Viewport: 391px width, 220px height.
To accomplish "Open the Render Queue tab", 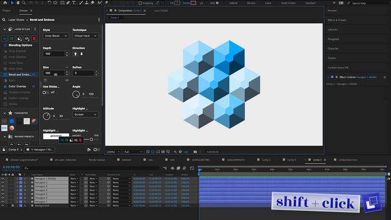I will pyautogui.click(x=97, y=159).
